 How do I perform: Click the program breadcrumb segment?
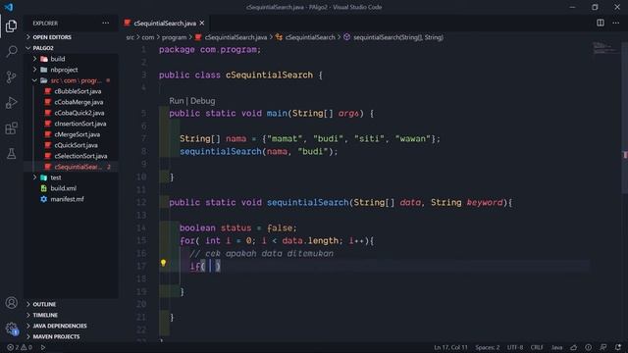coord(175,37)
